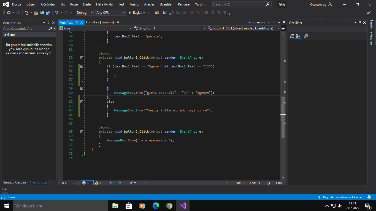Open the Hata Ayıkla menu
Screen dimensions: 376x211
pyautogui.click(x=104, y=4)
